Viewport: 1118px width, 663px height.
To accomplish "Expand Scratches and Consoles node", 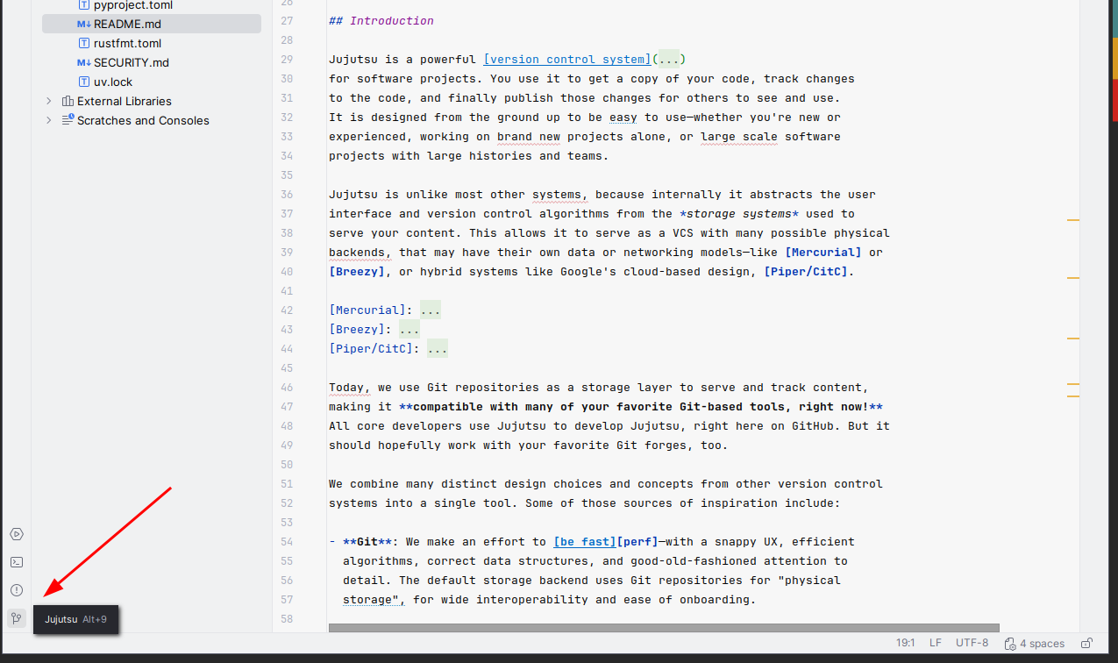I will (x=49, y=120).
